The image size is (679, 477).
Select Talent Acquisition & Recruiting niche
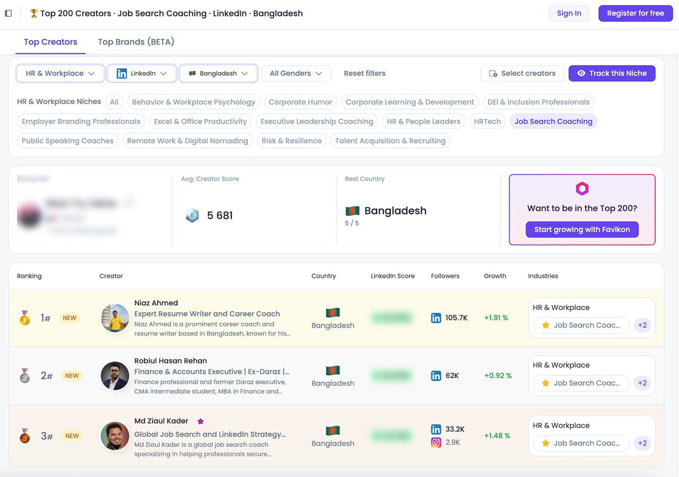(390, 140)
